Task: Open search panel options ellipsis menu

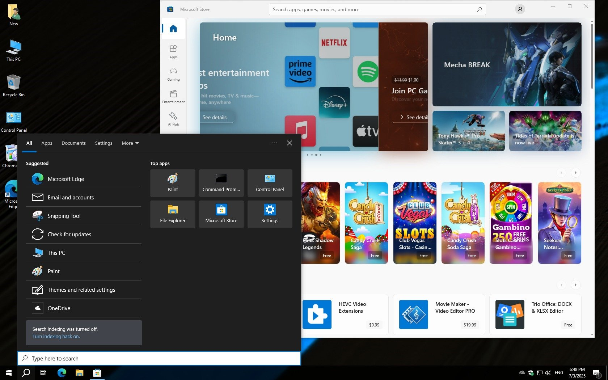Action: (x=274, y=143)
